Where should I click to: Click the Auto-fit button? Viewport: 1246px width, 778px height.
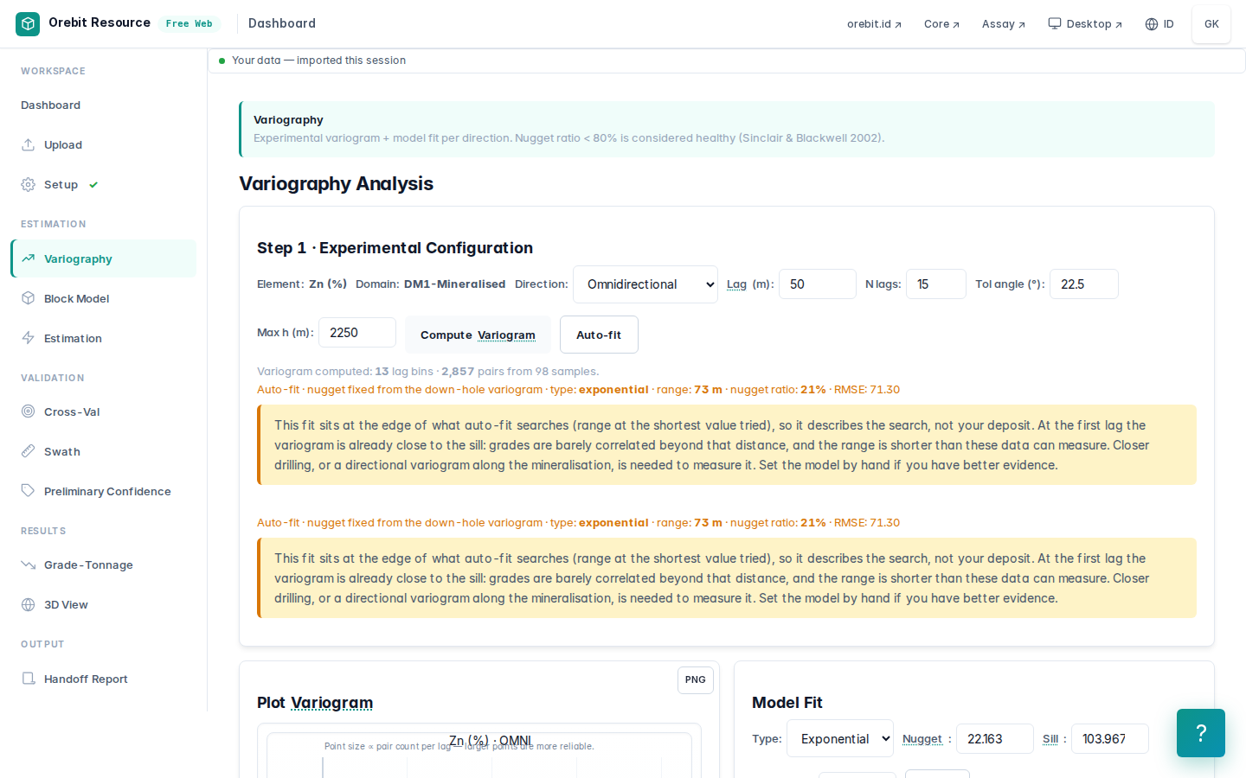tap(599, 335)
